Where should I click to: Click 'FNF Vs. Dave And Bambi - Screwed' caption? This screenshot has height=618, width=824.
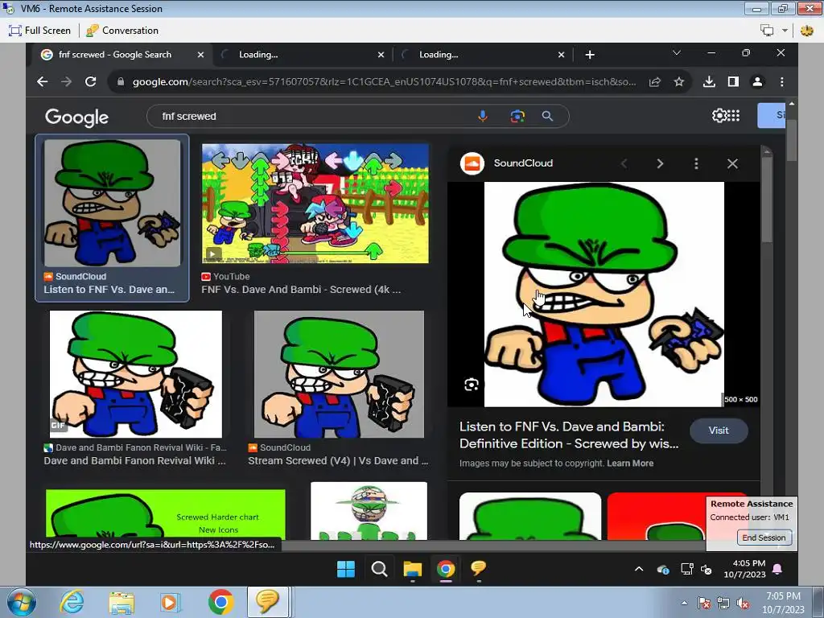301,290
